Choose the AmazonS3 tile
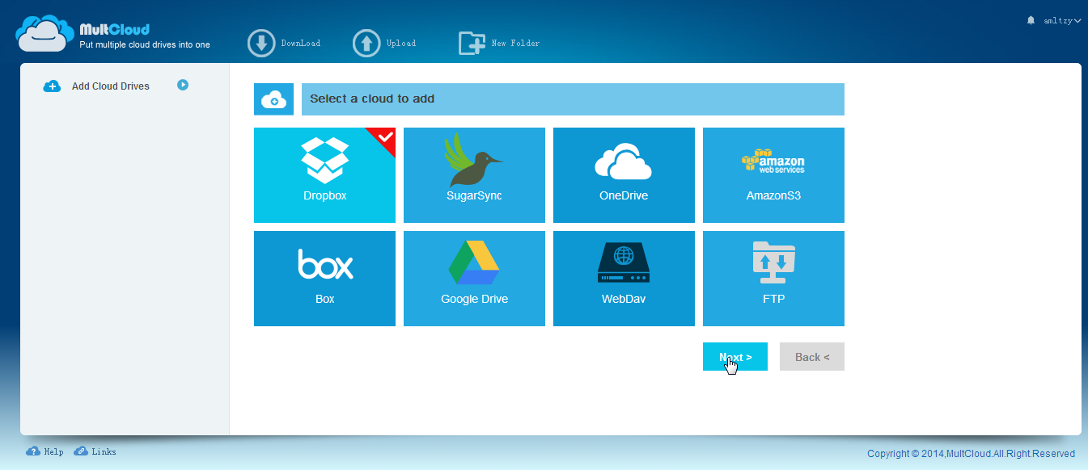Image resolution: width=1088 pixels, height=470 pixels. click(x=773, y=175)
